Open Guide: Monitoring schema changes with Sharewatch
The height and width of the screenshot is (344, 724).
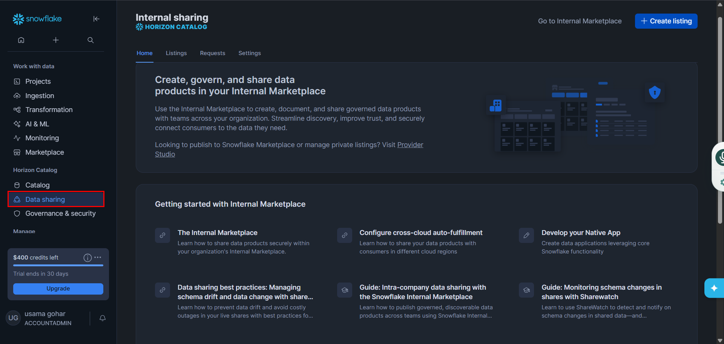(x=601, y=292)
